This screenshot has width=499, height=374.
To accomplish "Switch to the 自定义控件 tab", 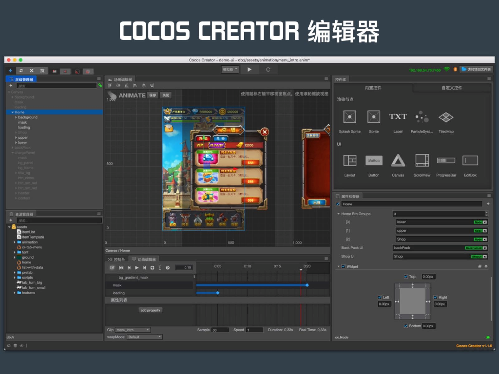I will coord(452,88).
